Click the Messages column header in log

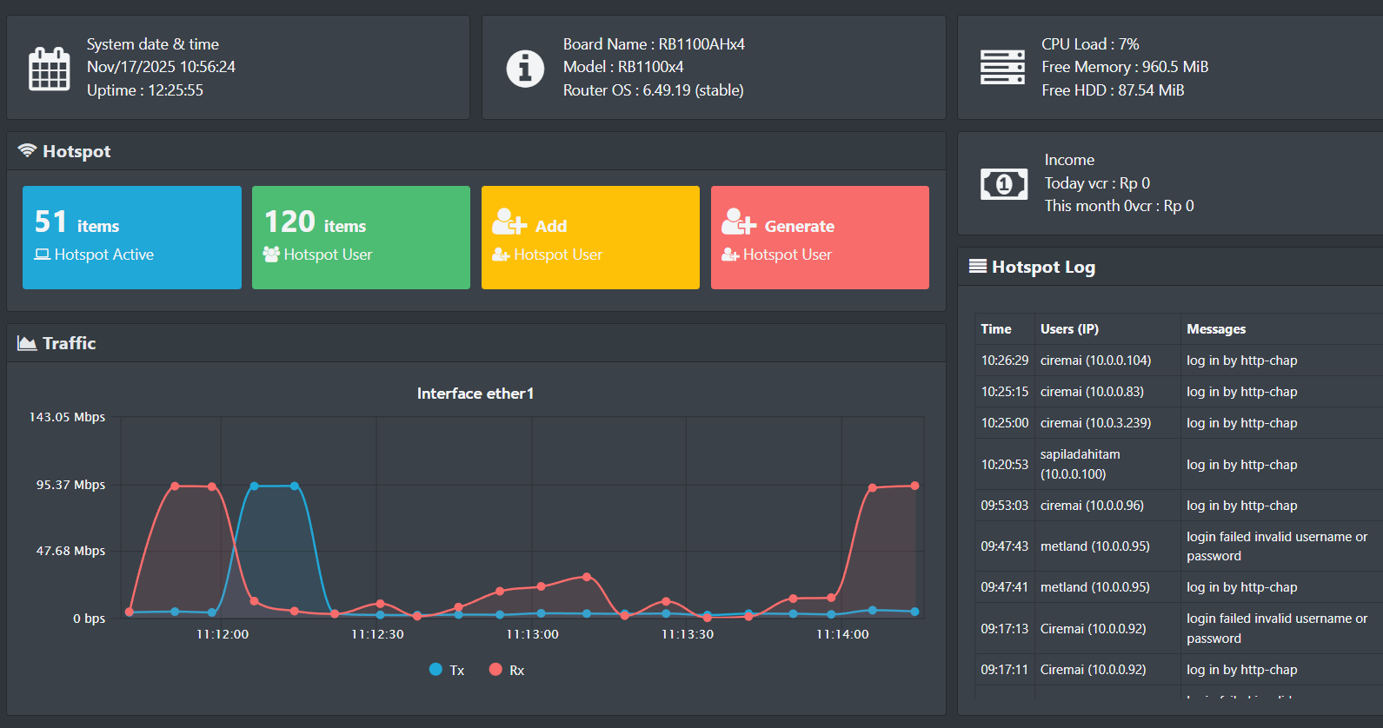1216,329
